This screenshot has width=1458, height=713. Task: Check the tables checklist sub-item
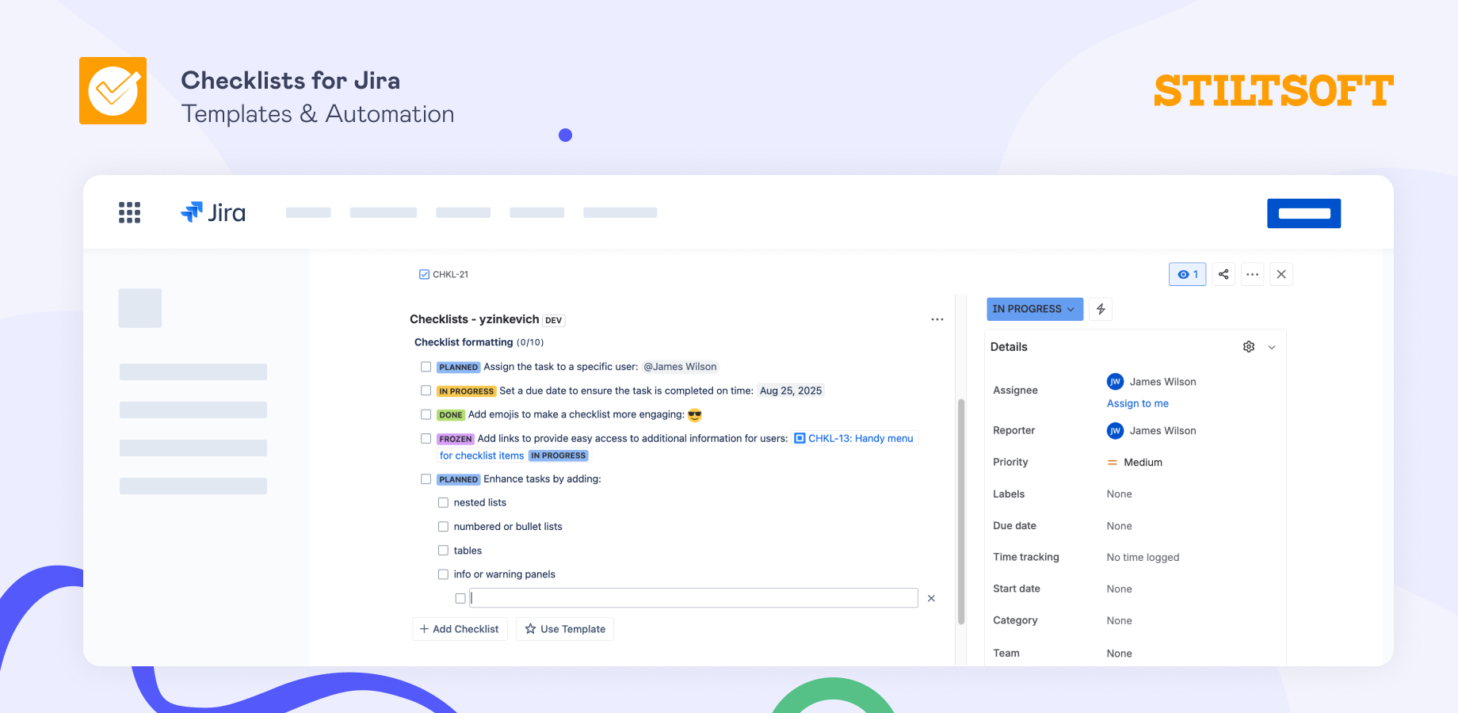pyautogui.click(x=443, y=550)
